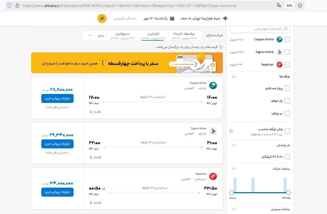The width and height of the screenshot is (327, 214).
Task: Click the 25 KG baggage icon on the Sepehran flight
Action: tap(91, 203)
